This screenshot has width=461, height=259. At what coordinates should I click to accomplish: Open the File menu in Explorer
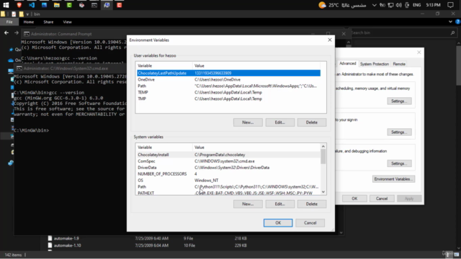pos(9,22)
